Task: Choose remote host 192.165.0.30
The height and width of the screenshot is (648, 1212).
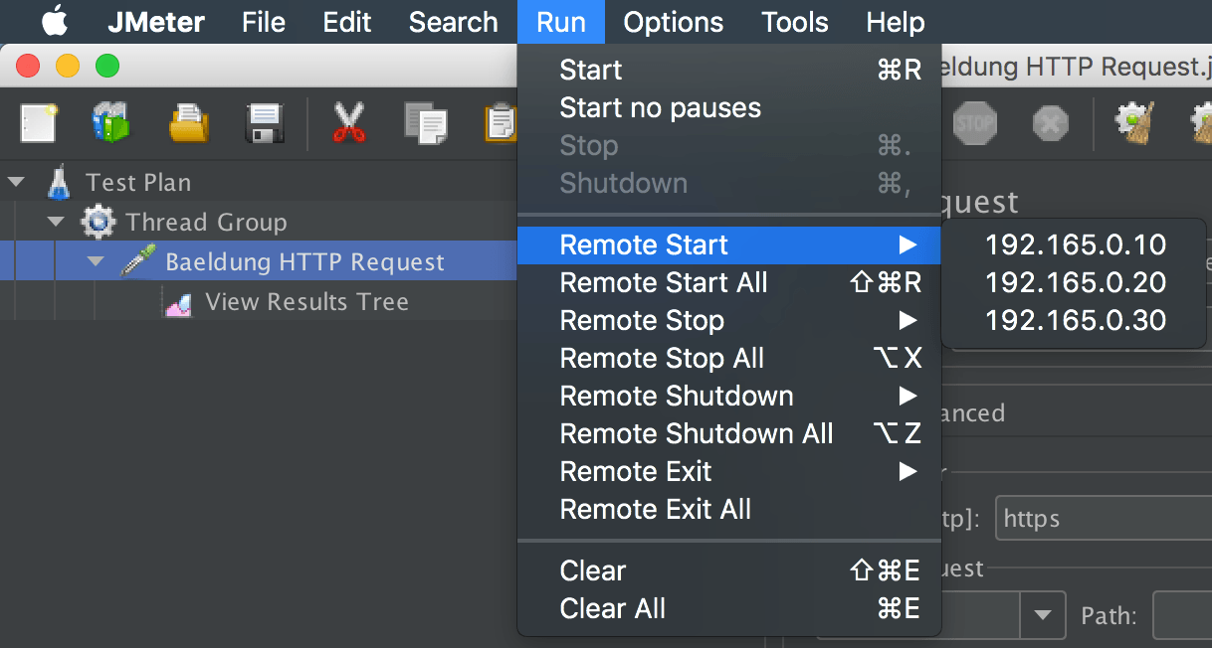Action: point(1075,320)
